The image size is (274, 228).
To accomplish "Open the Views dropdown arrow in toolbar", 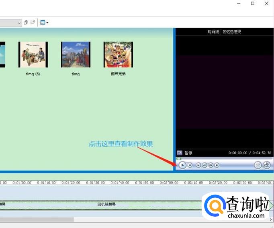I will click(x=47, y=23).
